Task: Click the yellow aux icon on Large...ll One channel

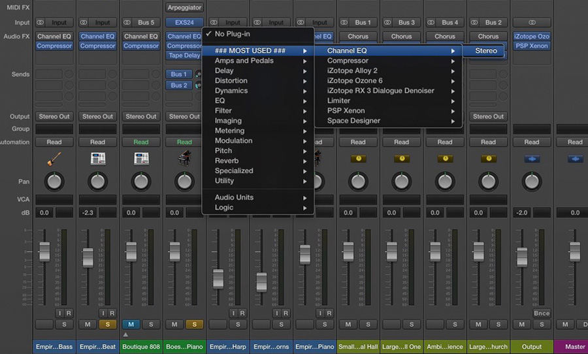Action: (402, 159)
